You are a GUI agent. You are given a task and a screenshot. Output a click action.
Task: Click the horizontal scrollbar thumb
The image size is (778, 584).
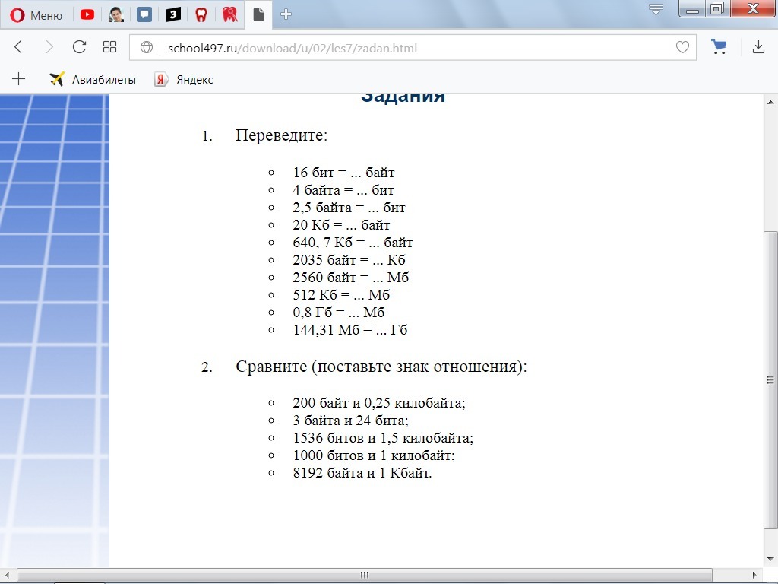point(365,575)
